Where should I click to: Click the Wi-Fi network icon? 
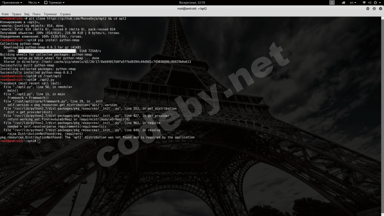click(364, 3)
